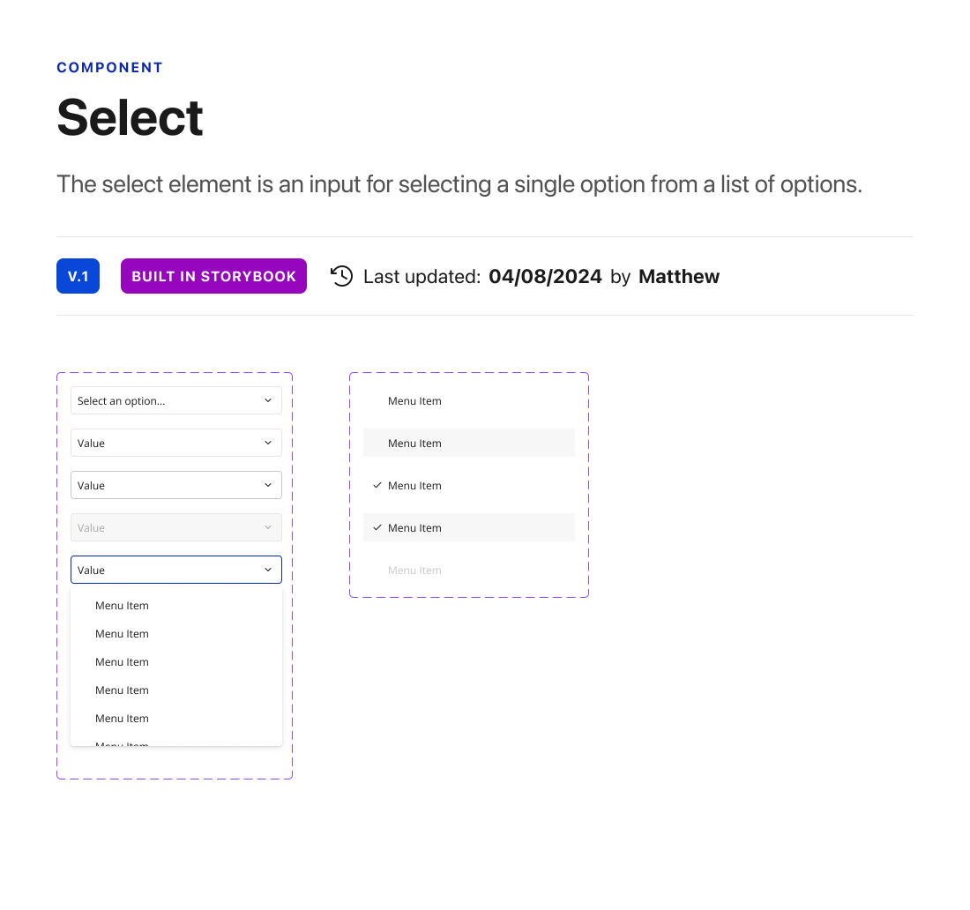Select the top unchecked Menu Item in right panel
This screenshot has height=910, width=970.
[469, 400]
